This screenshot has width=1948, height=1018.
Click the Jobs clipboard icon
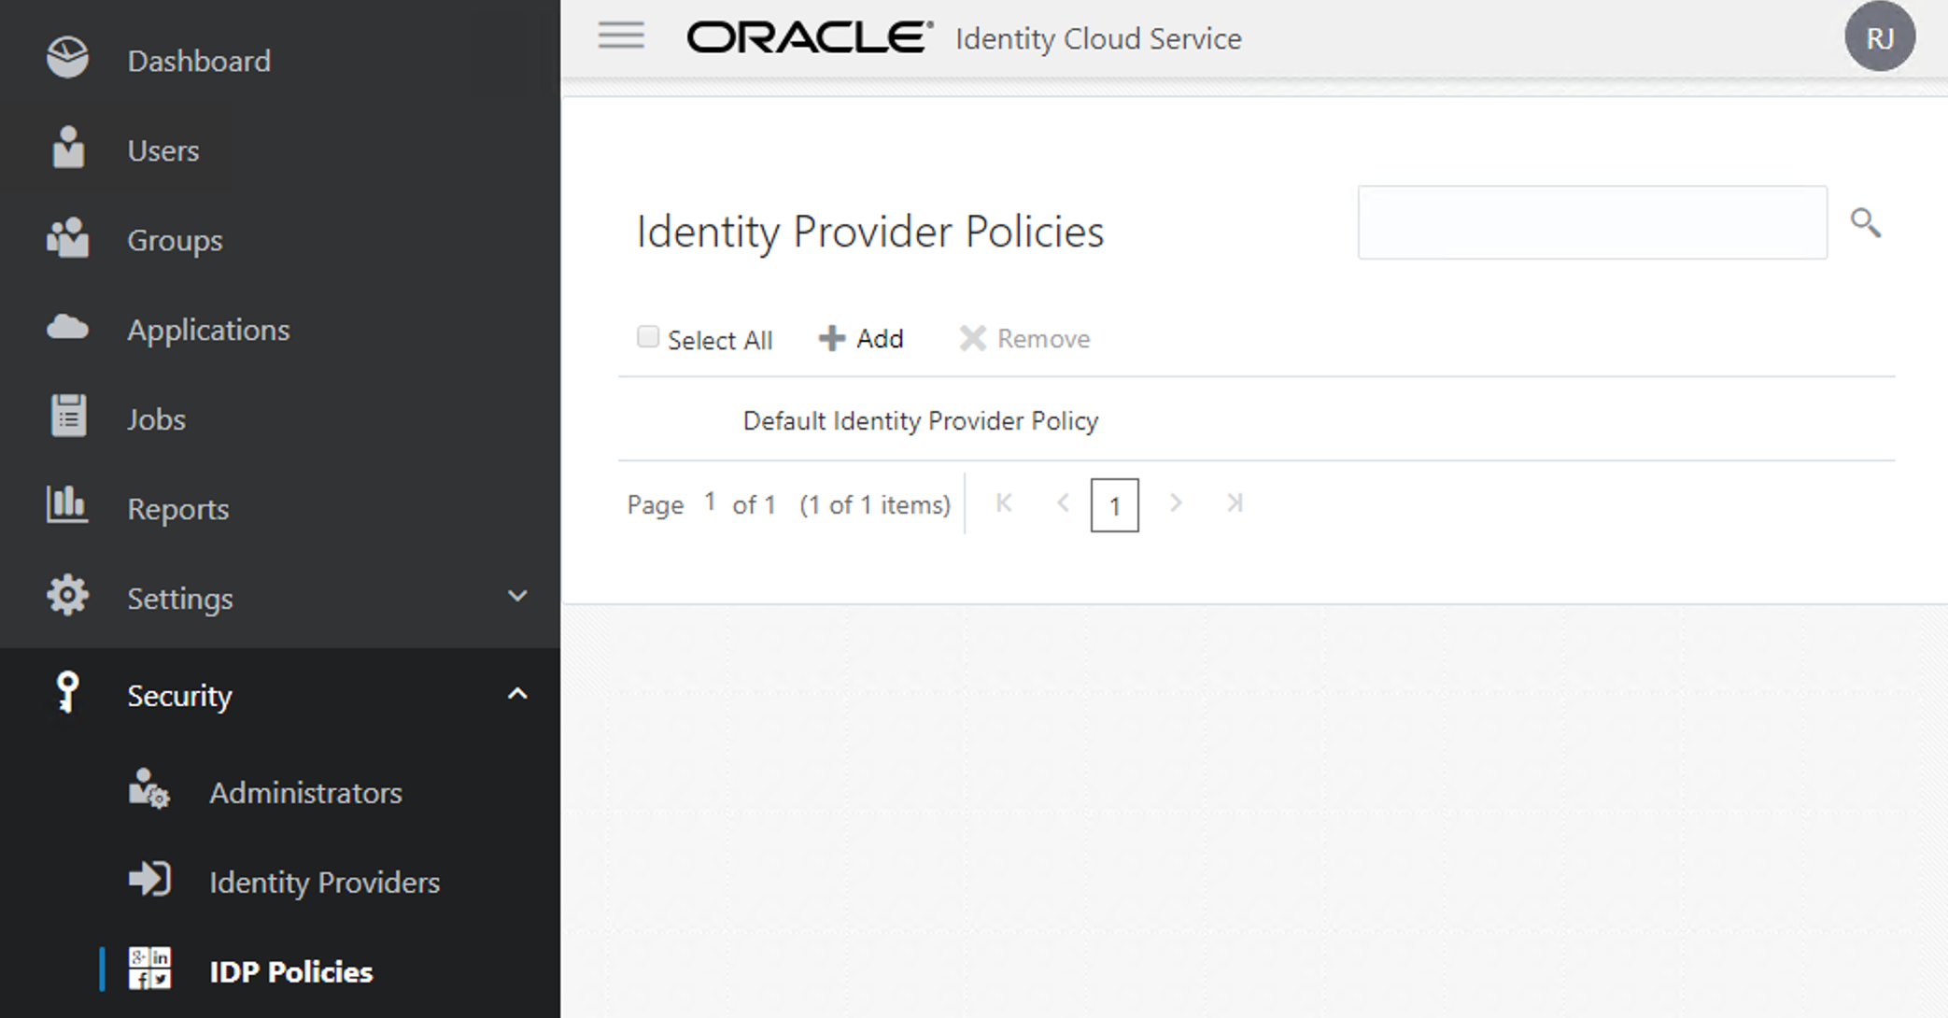coord(68,416)
